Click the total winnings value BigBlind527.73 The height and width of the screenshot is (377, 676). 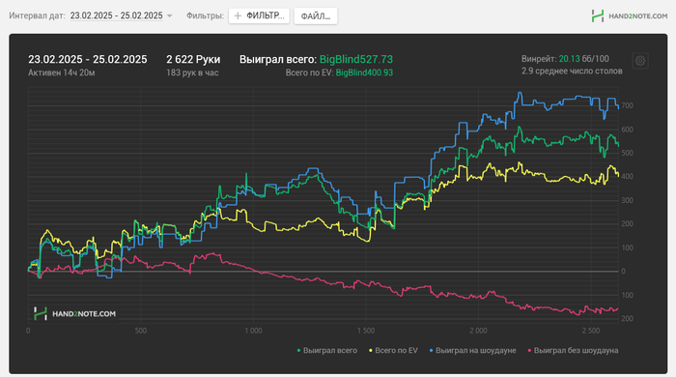click(356, 59)
